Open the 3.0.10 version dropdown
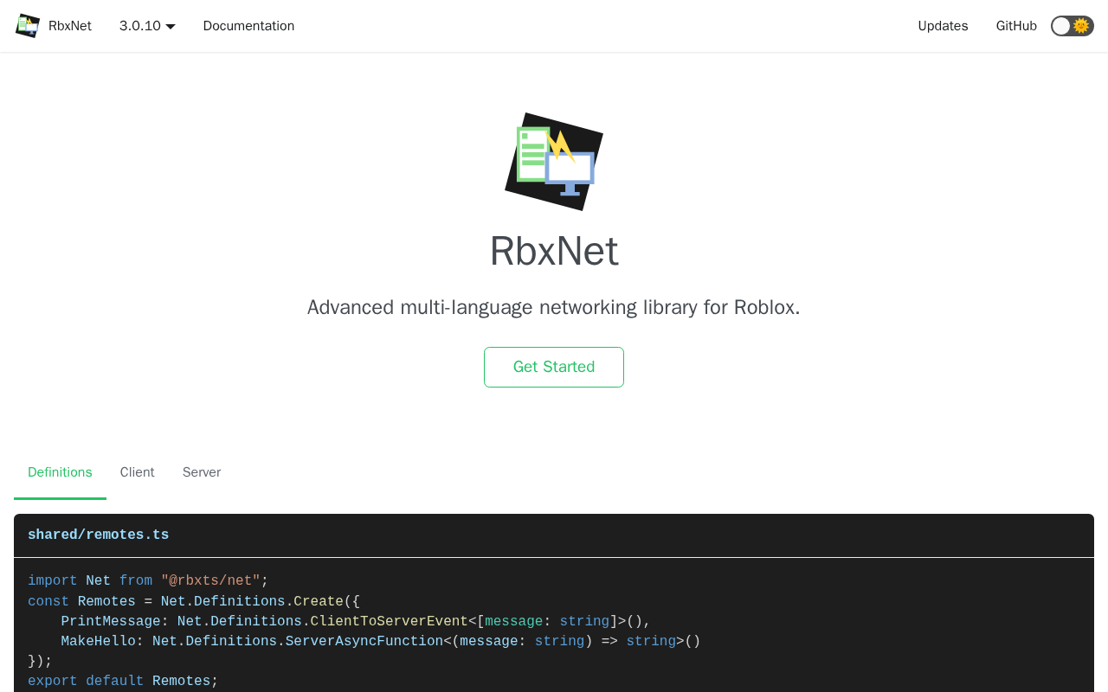 (x=147, y=26)
